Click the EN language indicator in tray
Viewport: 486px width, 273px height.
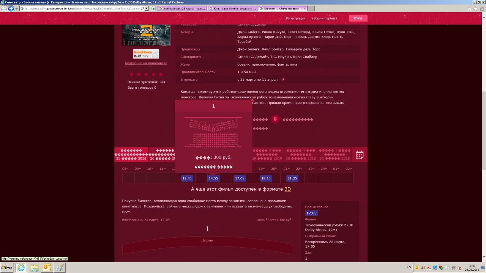point(409,267)
